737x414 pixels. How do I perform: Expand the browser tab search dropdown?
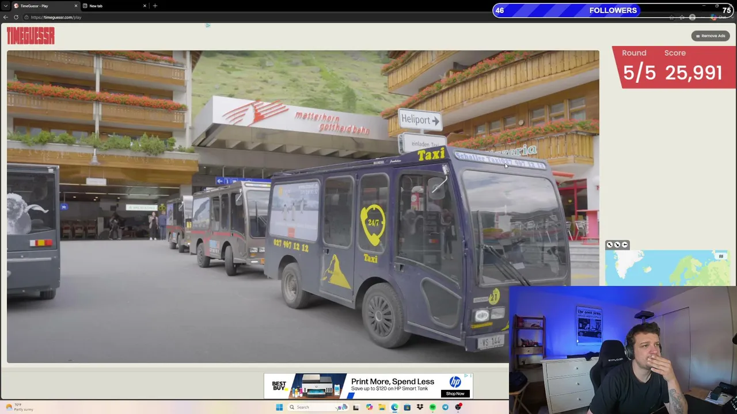pos(6,6)
